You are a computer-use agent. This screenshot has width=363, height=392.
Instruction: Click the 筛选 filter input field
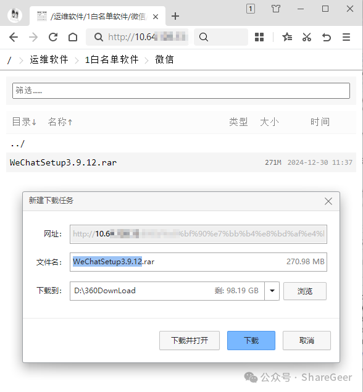(x=181, y=91)
